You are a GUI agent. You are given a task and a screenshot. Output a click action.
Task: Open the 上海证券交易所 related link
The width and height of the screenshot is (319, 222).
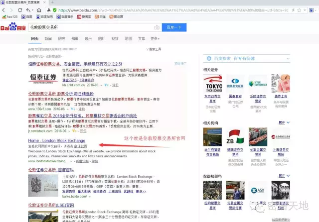(x=281, y=152)
